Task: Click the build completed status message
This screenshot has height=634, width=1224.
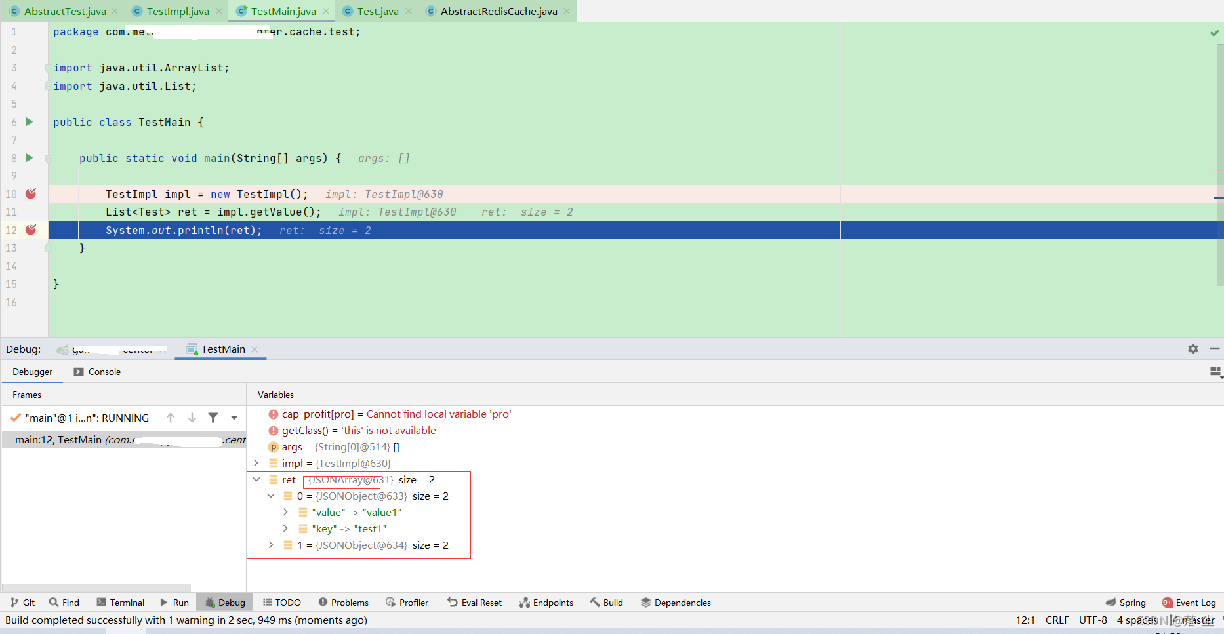Action: tap(186, 620)
